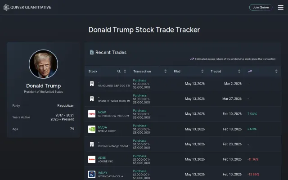This screenshot has width=288, height=180.
Task: Sort by the Filed column arrows
Action: pos(202,71)
